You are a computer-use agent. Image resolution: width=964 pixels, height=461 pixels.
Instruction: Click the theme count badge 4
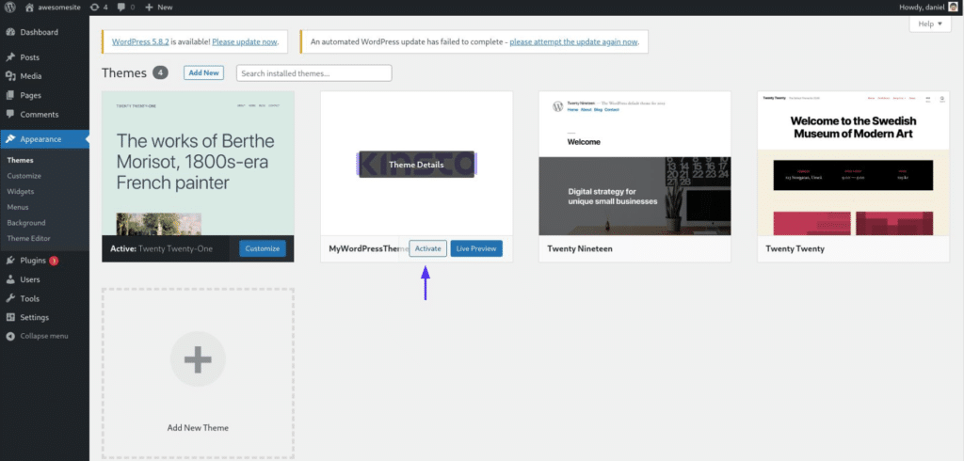point(160,72)
